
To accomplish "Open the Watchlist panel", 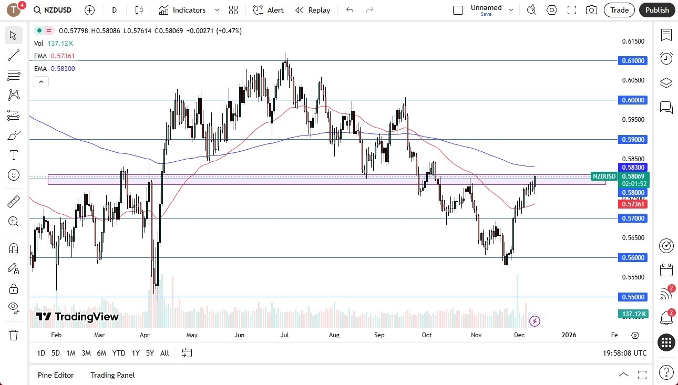I will (x=666, y=35).
